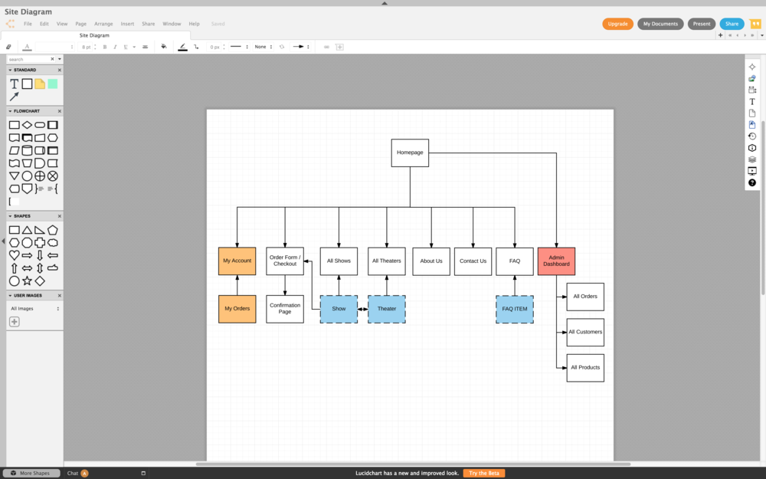The image size is (766, 479).
Task: Open the font family dropdown
Action: tap(54, 47)
